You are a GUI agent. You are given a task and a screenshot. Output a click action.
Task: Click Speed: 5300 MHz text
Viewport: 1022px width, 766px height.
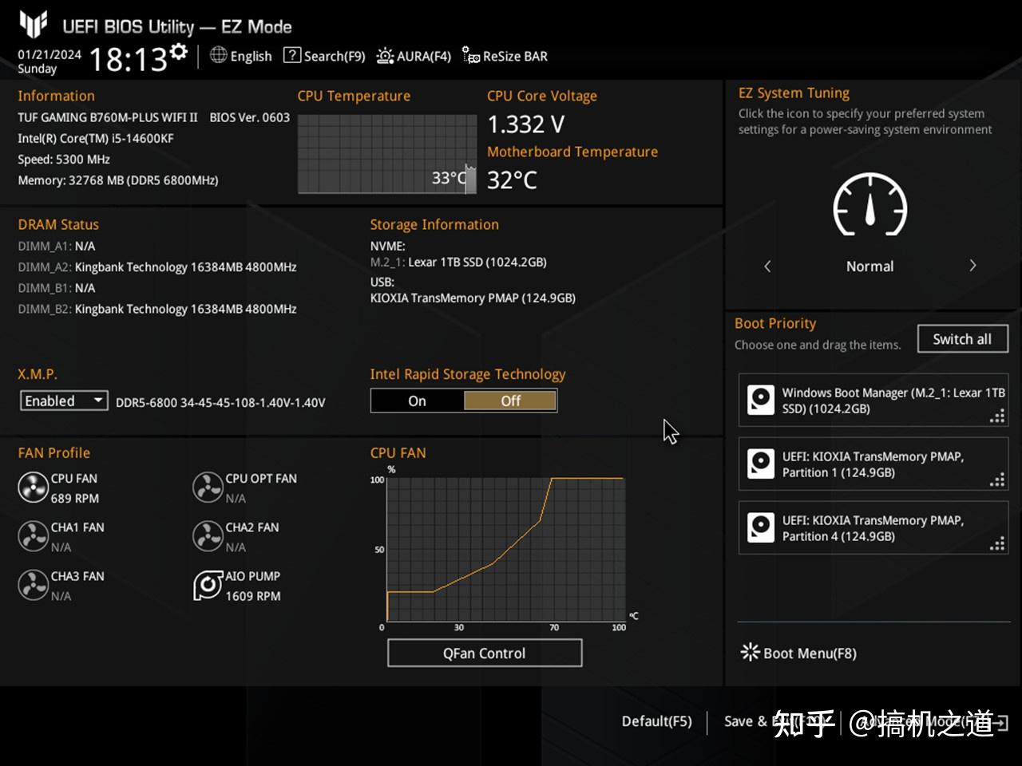click(64, 160)
